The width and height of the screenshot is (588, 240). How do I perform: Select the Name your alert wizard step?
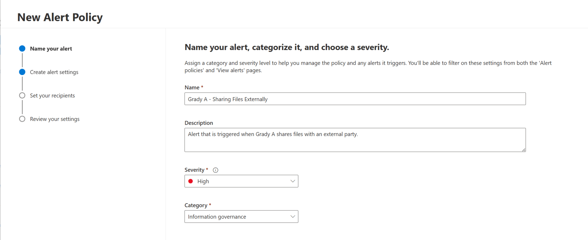coord(51,48)
